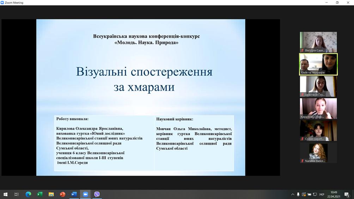Click muted mic icon on Софія Скрип... tile
Screen dimensions: 354x199
pyautogui.click(x=302, y=139)
